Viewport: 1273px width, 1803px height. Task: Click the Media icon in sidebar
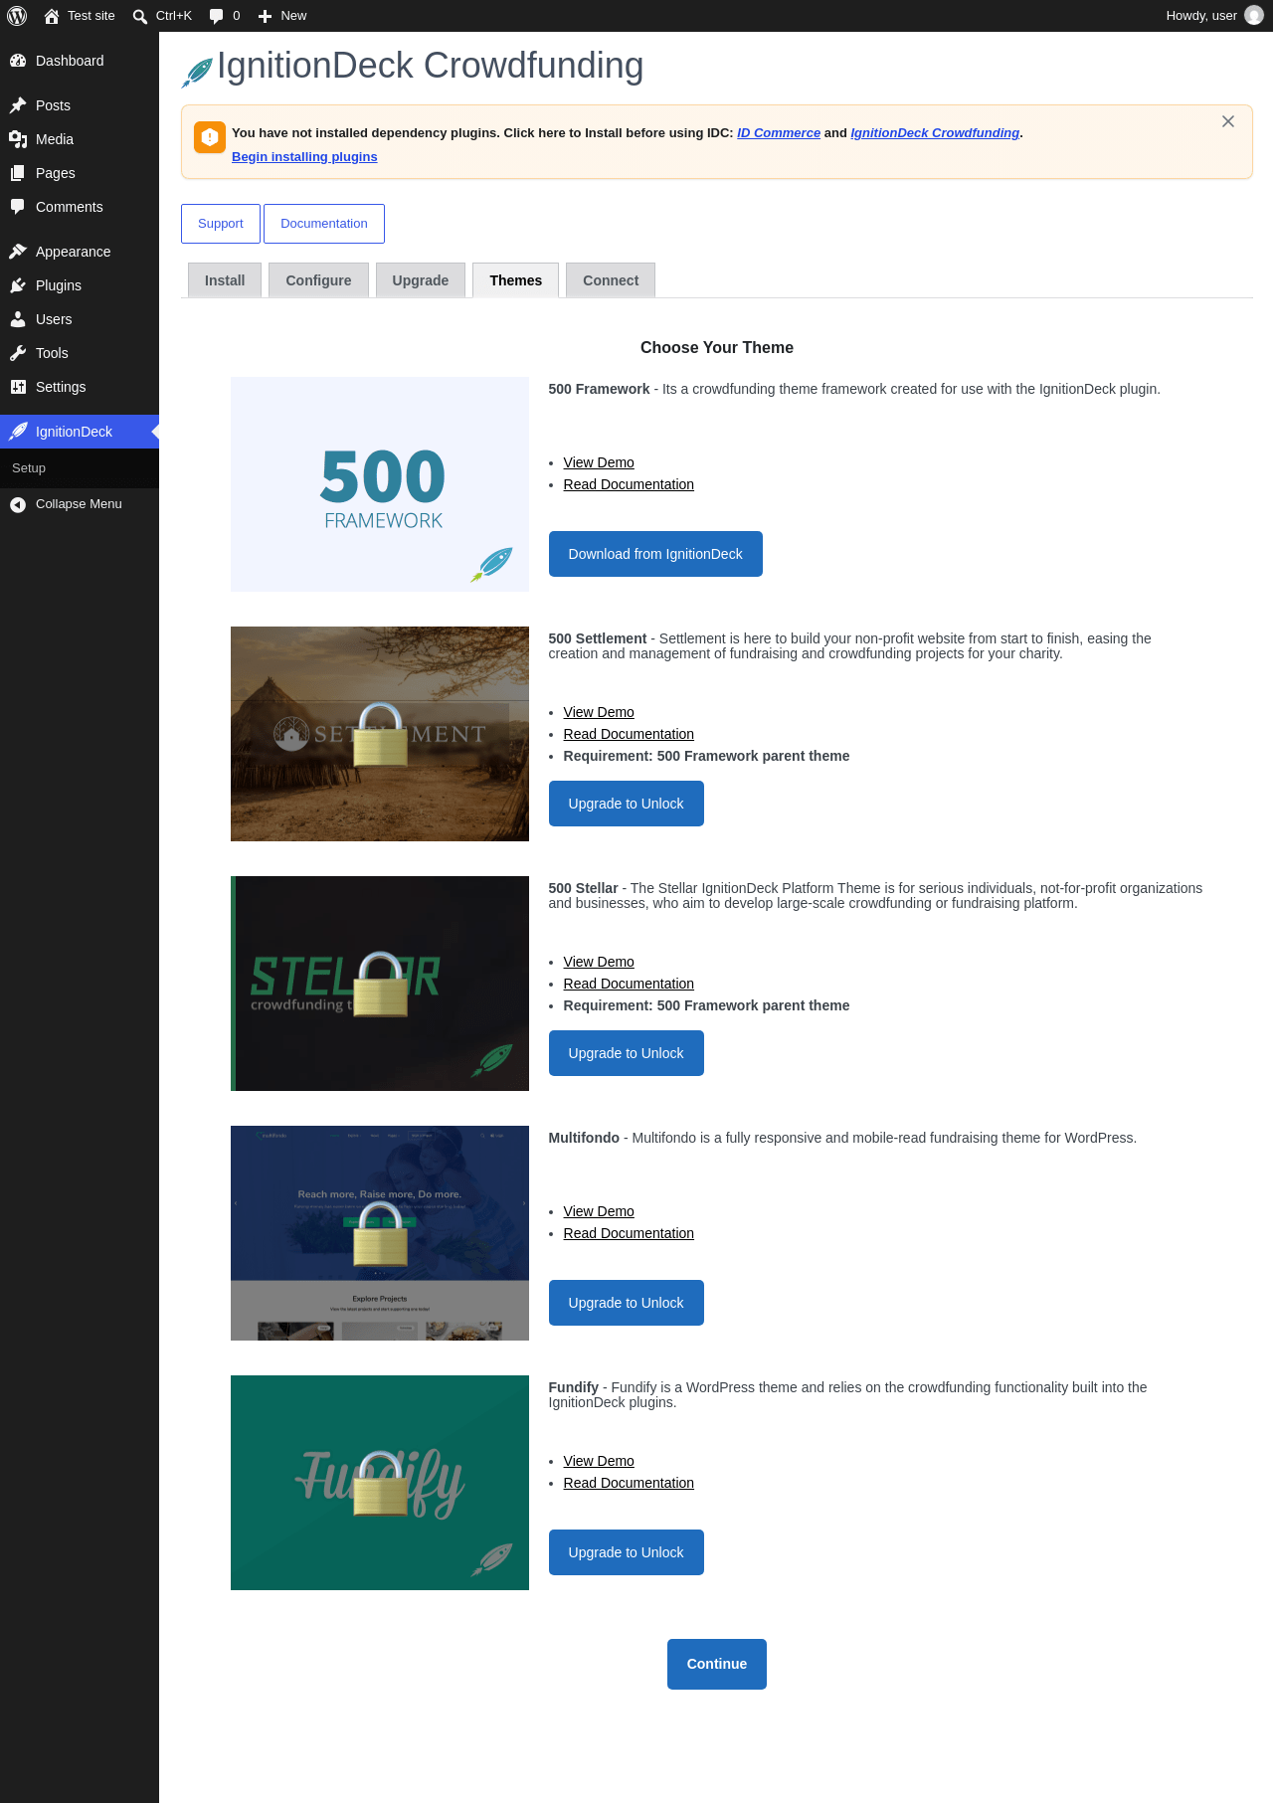point(18,139)
